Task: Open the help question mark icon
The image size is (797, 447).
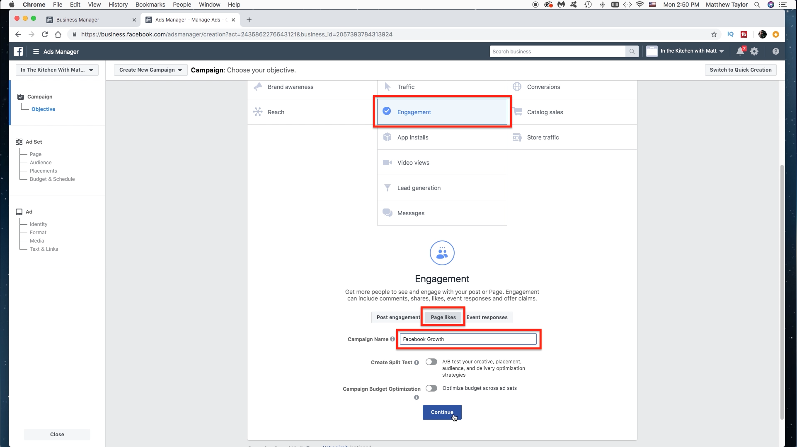Action: [x=775, y=51]
